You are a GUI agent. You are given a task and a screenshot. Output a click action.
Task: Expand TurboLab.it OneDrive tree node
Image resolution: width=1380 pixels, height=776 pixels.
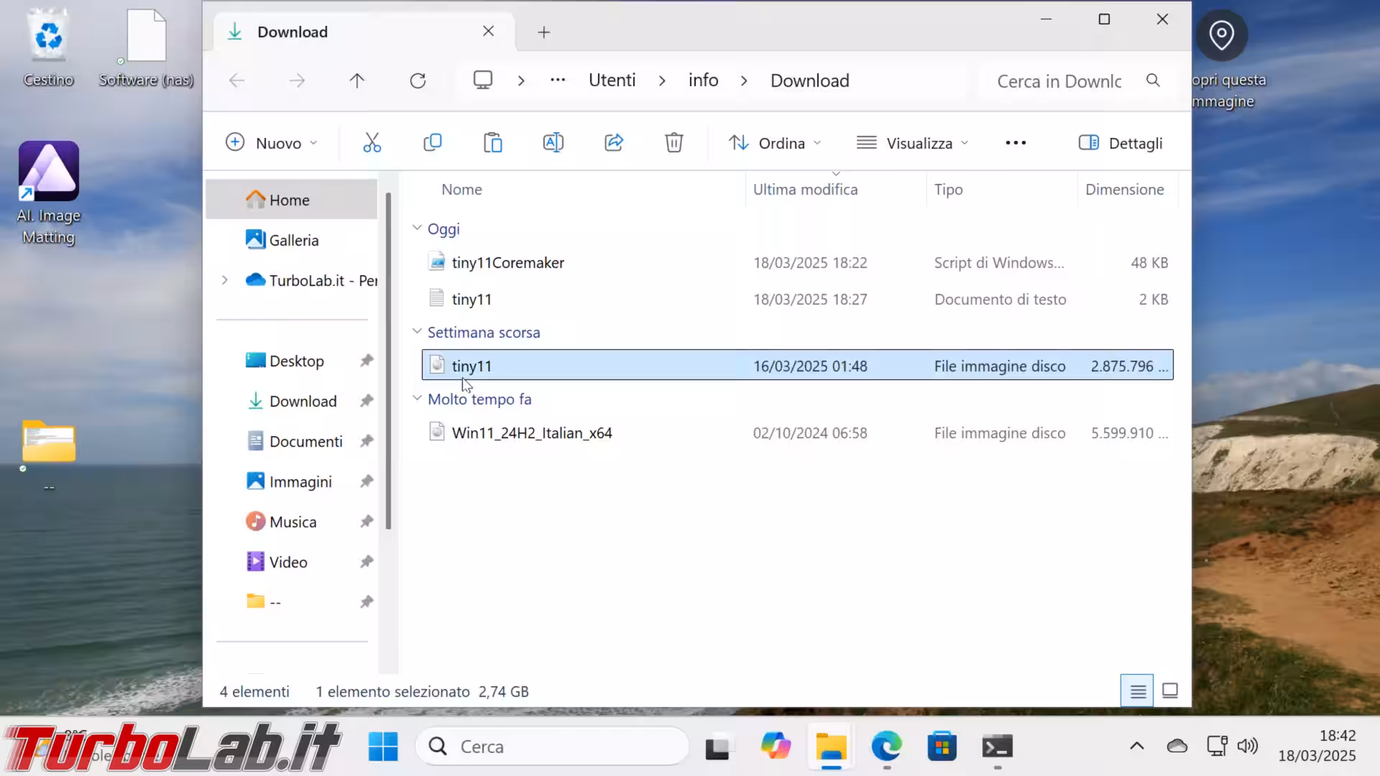[x=225, y=280]
